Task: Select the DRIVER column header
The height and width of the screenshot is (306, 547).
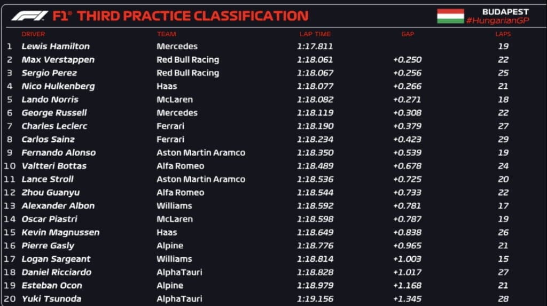Action: 33,34
